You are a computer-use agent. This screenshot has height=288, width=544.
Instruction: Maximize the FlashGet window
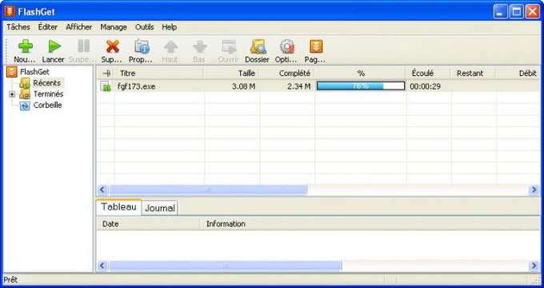click(x=516, y=11)
